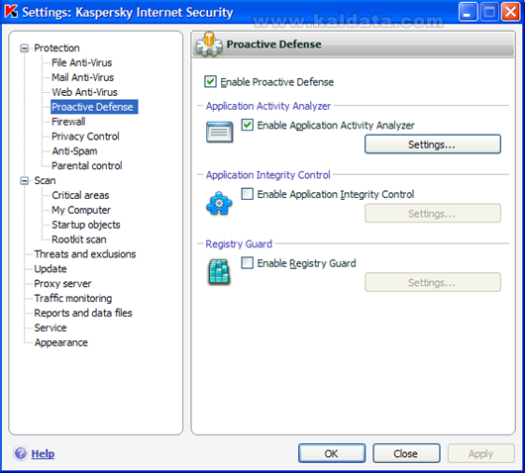Click the Close button at bottom

coord(406,453)
